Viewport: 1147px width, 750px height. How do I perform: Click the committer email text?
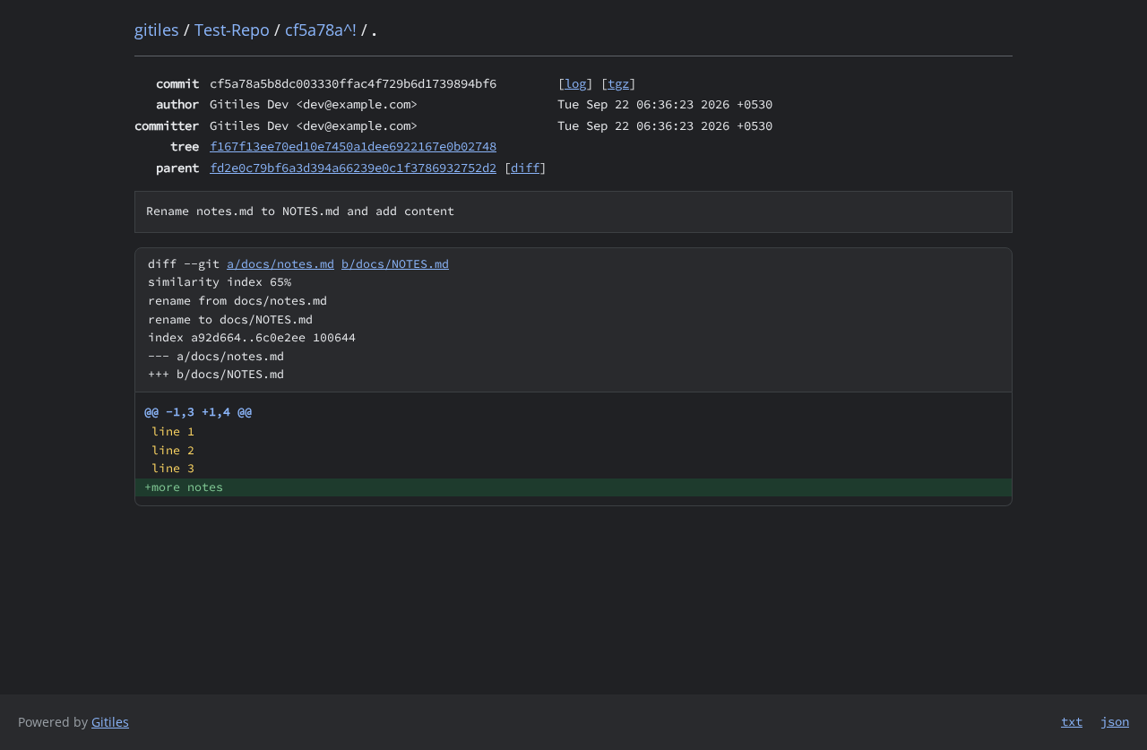[357, 125]
